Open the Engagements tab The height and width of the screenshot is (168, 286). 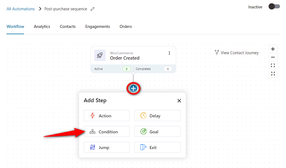tap(97, 27)
